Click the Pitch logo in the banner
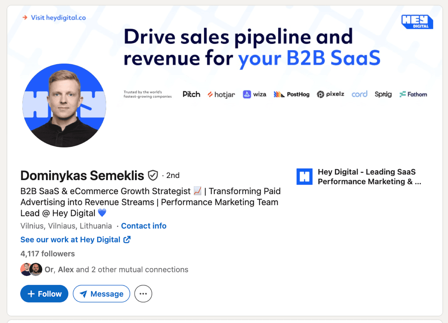This screenshot has width=448, height=323. [x=192, y=94]
